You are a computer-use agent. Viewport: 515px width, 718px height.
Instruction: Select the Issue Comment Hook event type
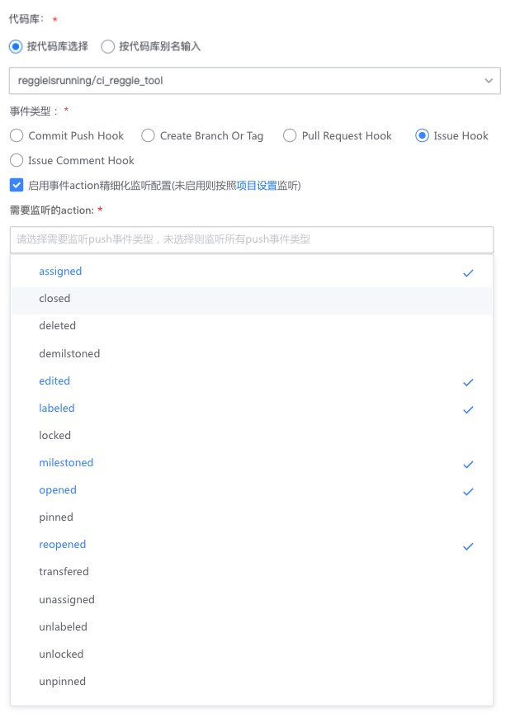pyautogui.click(x=15, y=161)
